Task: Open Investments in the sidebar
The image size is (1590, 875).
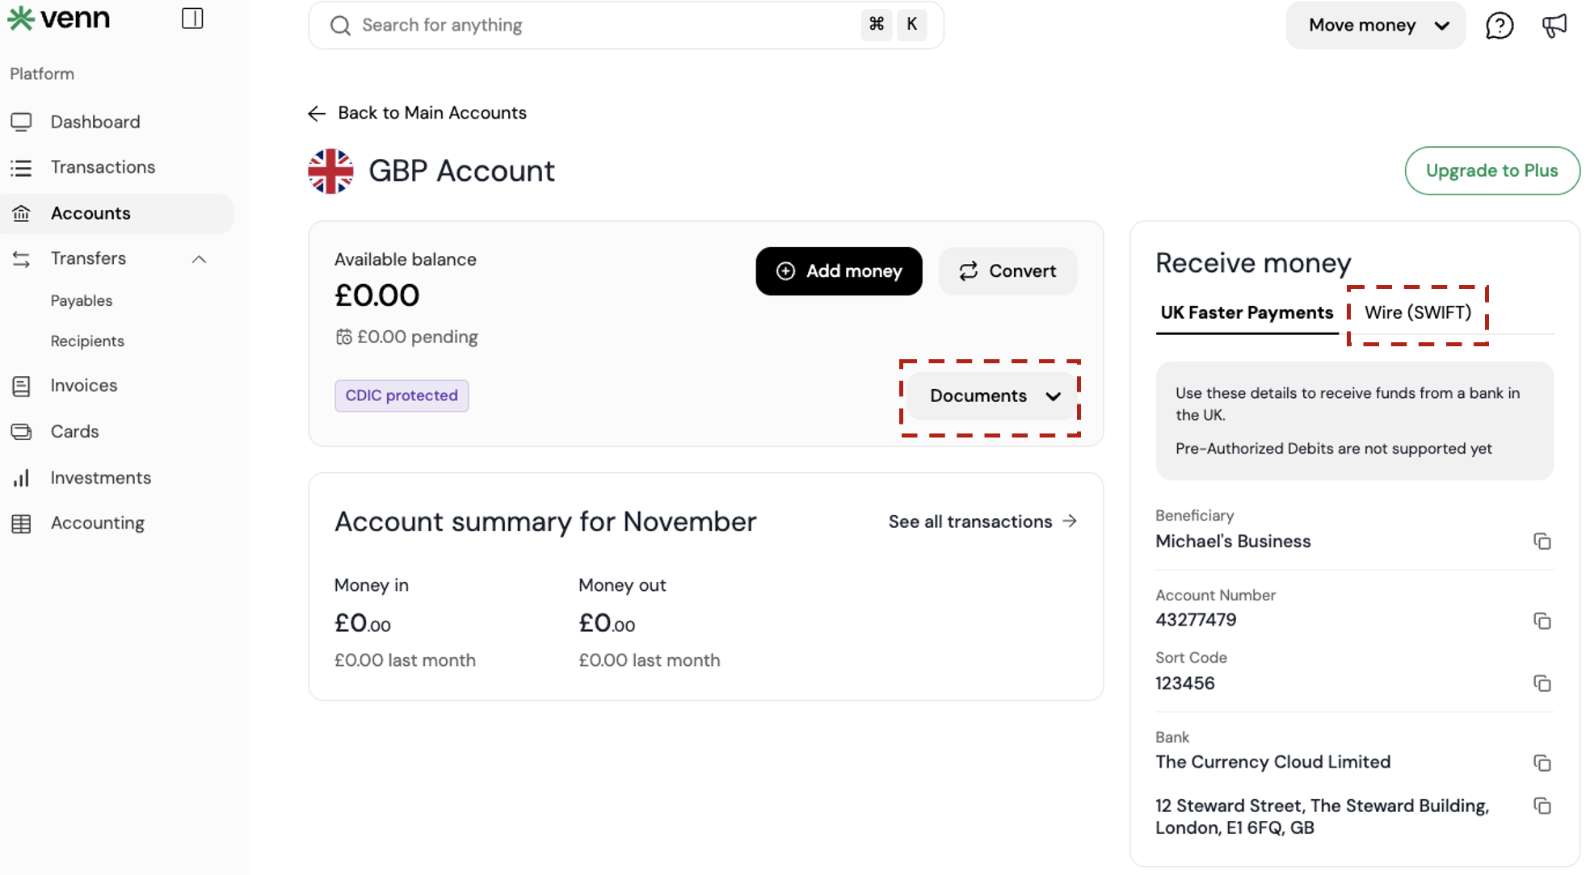Action: pyautogui.click(x=100, y=478)
